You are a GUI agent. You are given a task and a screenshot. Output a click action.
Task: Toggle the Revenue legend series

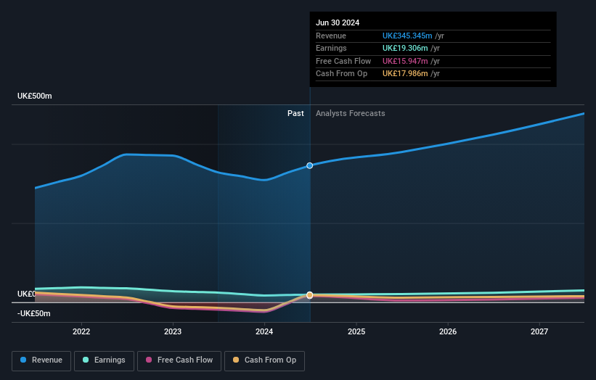click(41, 360)
